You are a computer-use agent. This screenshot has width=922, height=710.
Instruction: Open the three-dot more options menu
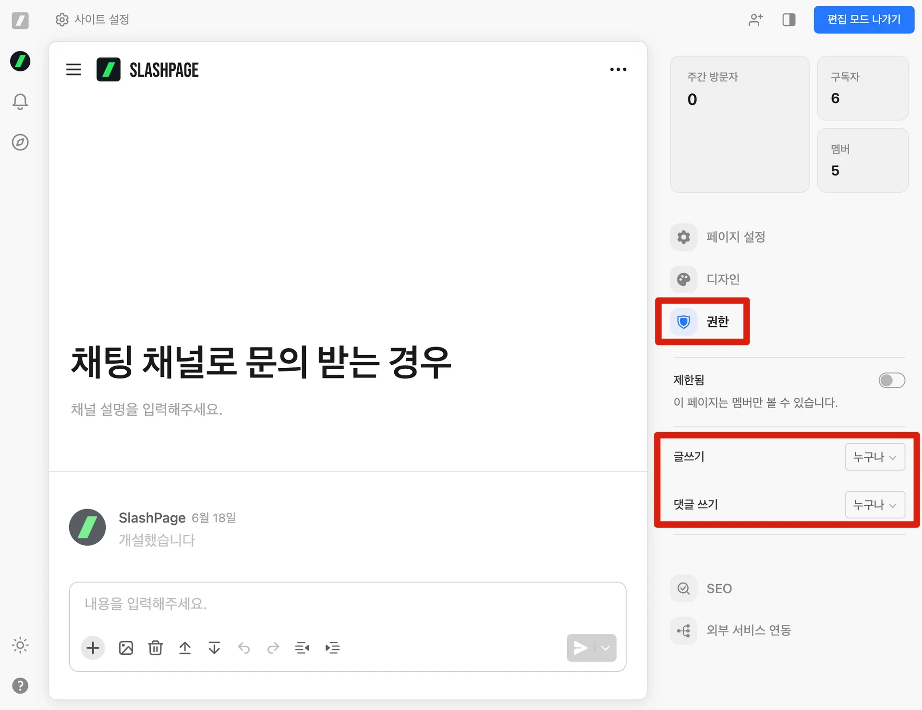coord(618,70)
